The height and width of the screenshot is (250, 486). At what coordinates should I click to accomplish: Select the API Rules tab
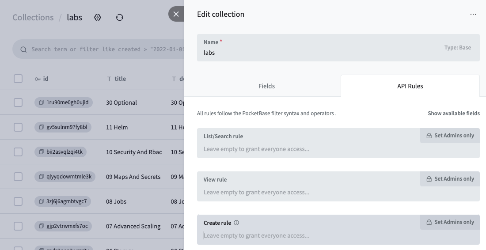click(410, 86)
